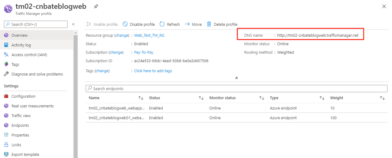This screenshot has width=392, height=158.
Task: Click the Enable profile play icon
Action: 89,24
